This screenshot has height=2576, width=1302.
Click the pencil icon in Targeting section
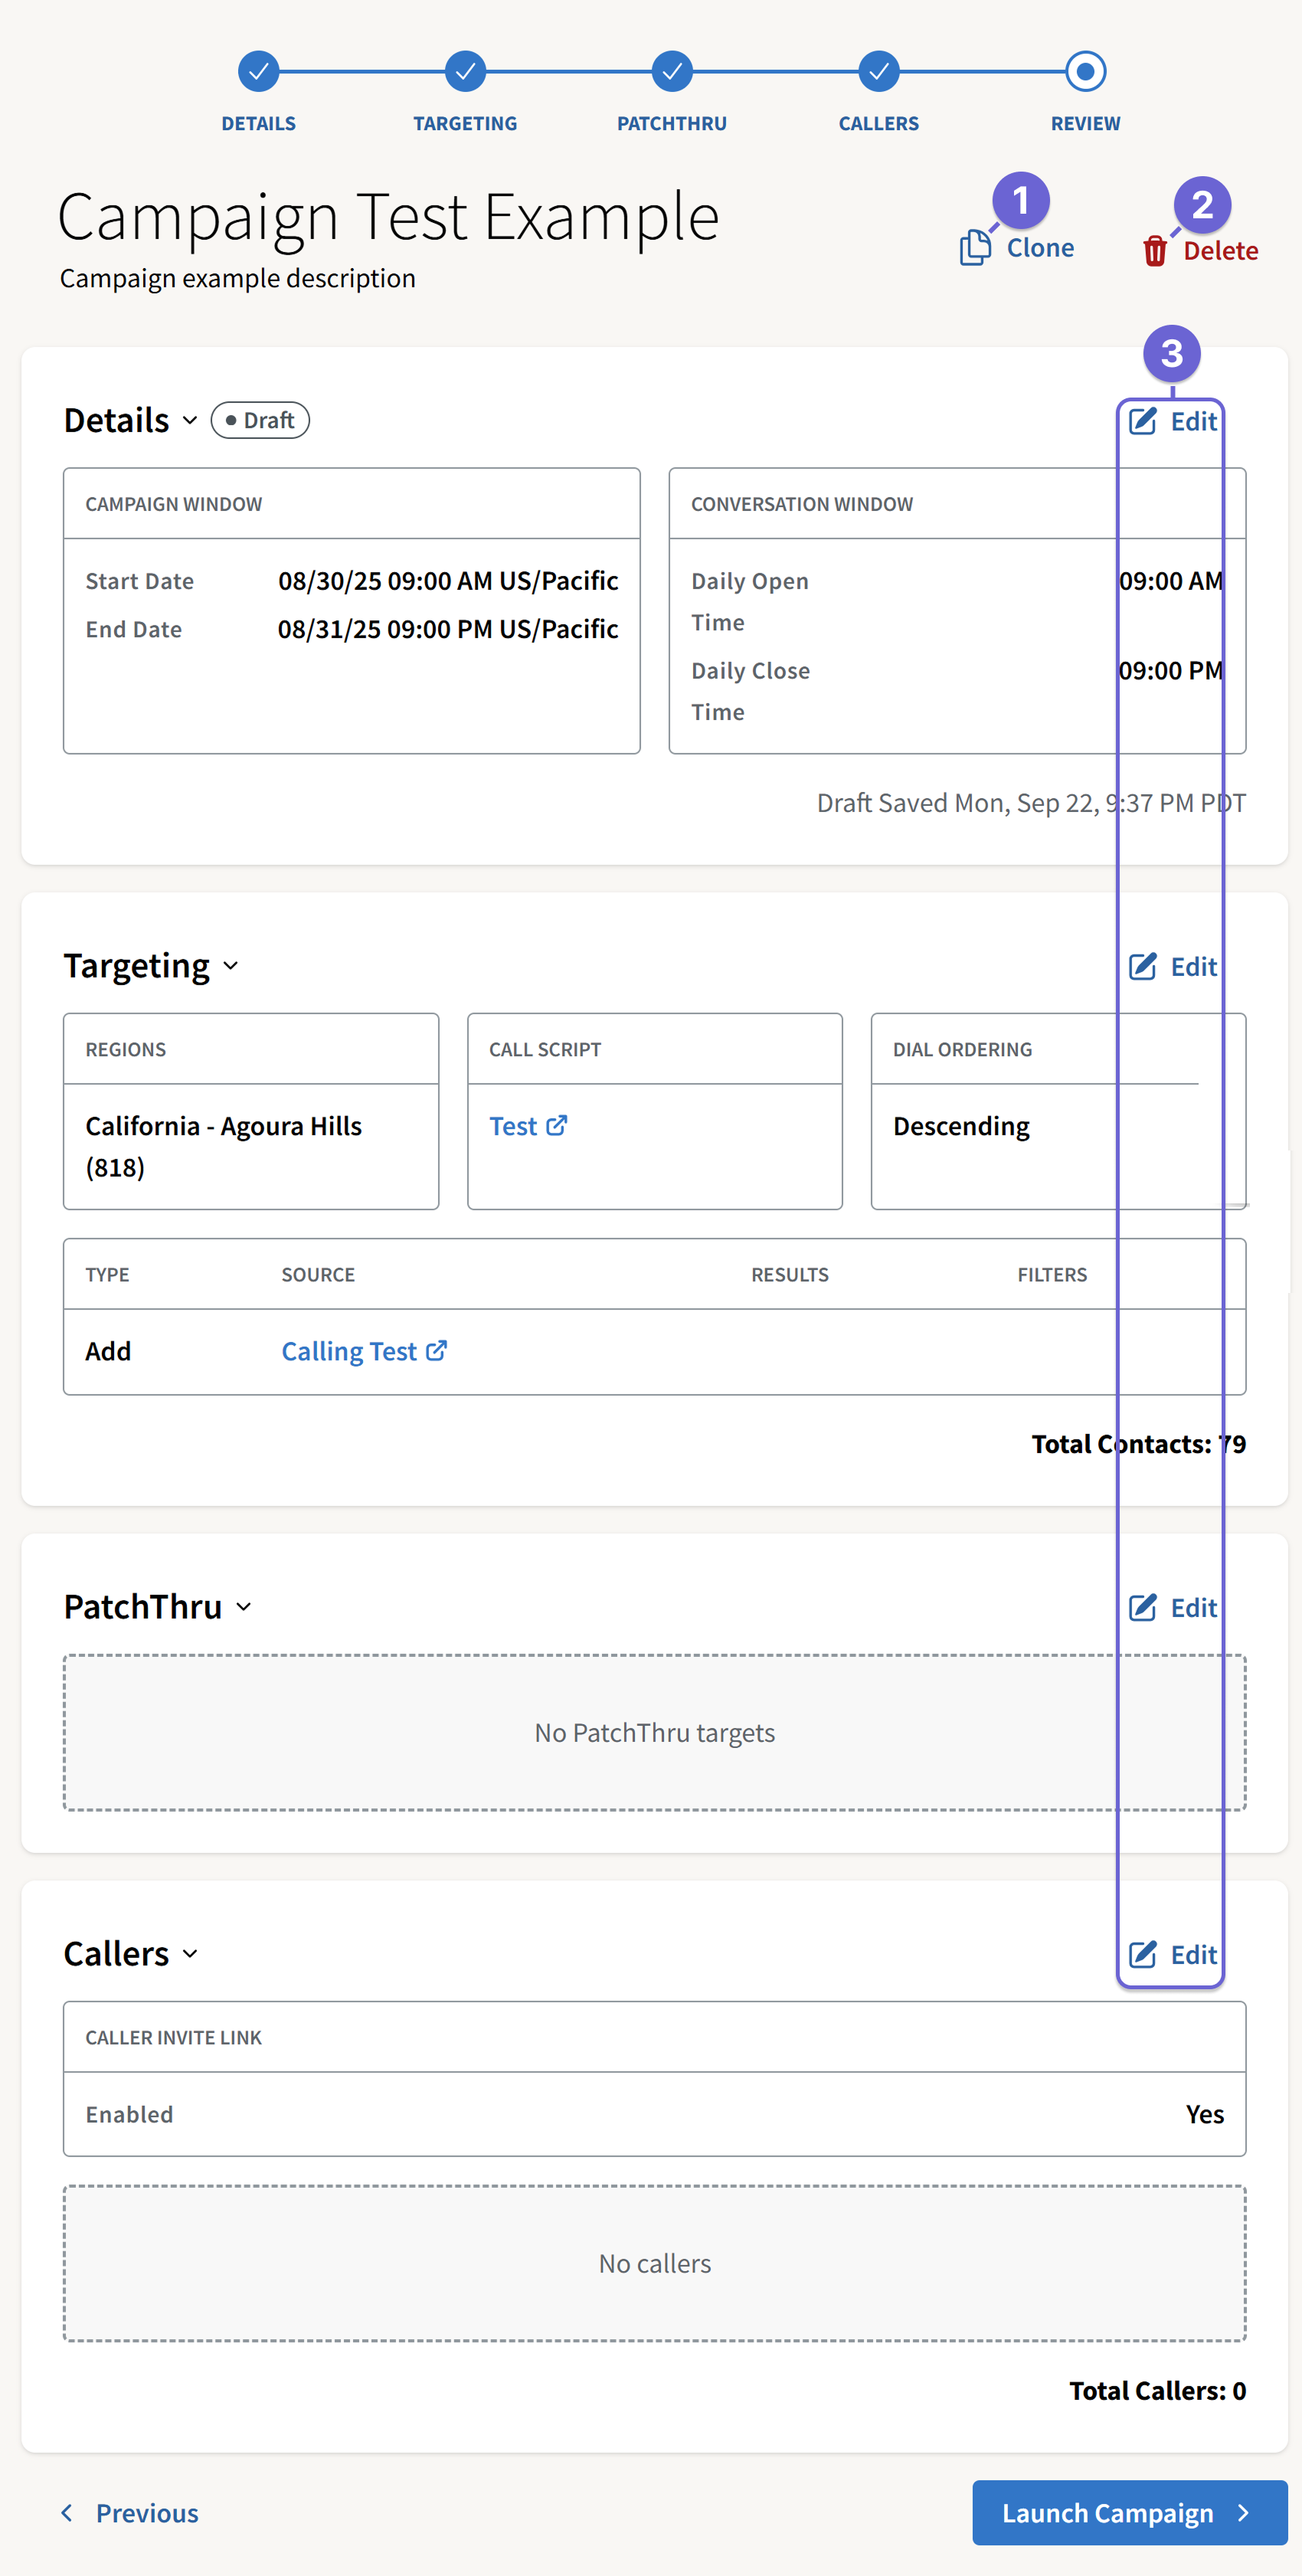point(1143,967)
